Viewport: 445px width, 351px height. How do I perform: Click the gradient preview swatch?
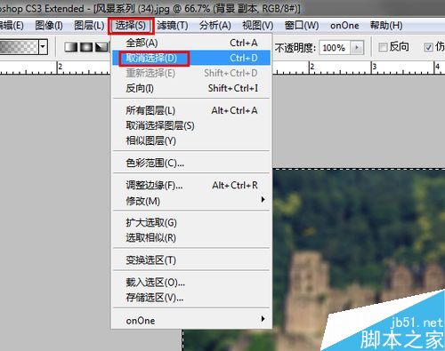19,47
